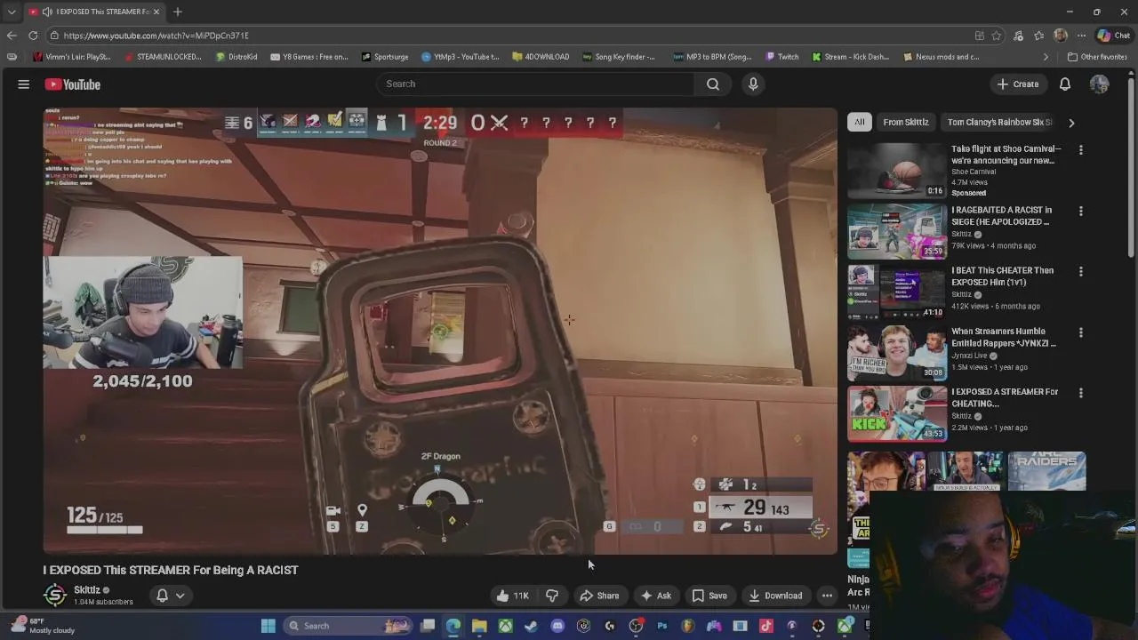This screenshot has width=1138, height=640.
Task: Close the current YouTube tab
Action: [x=156, y=12]
